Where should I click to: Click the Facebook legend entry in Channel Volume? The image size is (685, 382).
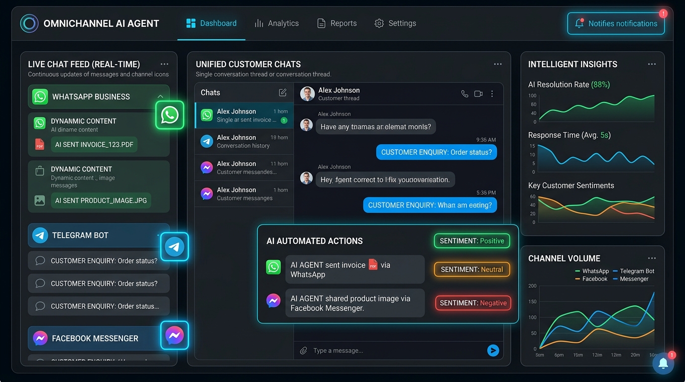click(x=591, y=279)
